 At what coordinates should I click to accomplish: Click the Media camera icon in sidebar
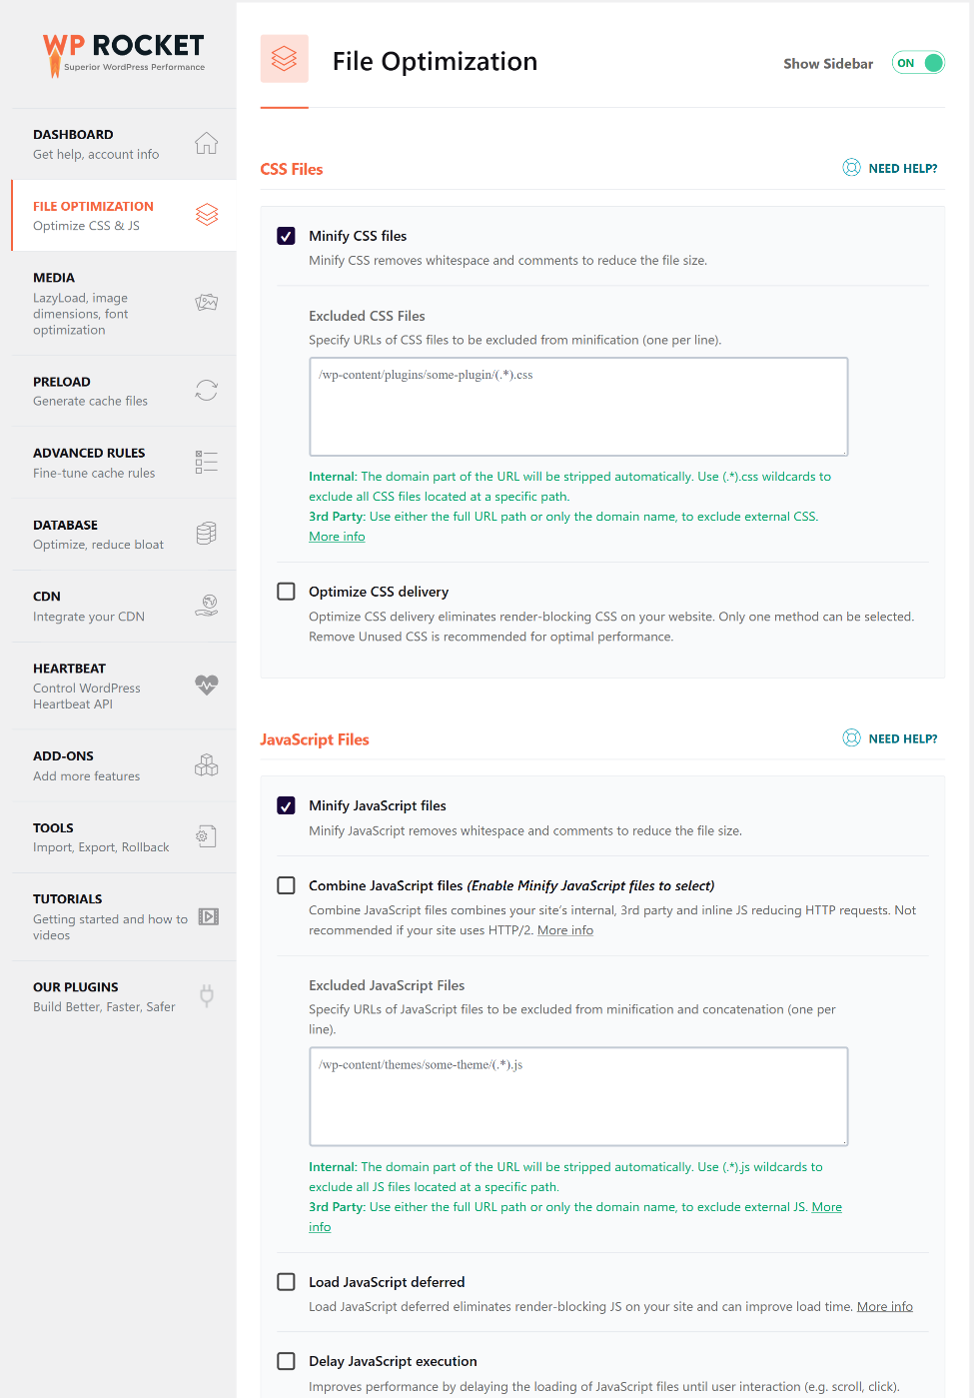click(206, 303)
